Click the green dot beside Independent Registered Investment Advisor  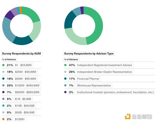click(66, 65)
